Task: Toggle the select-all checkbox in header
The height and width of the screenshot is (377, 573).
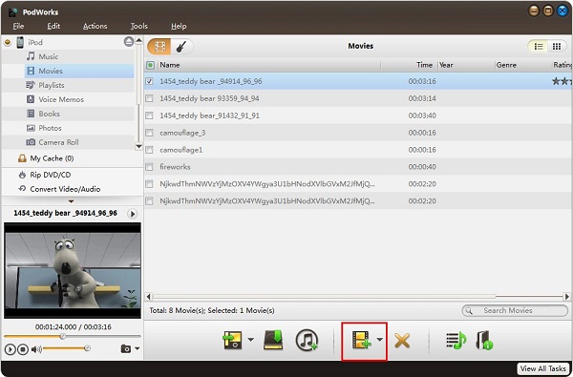Action: [x=150, y=66]
